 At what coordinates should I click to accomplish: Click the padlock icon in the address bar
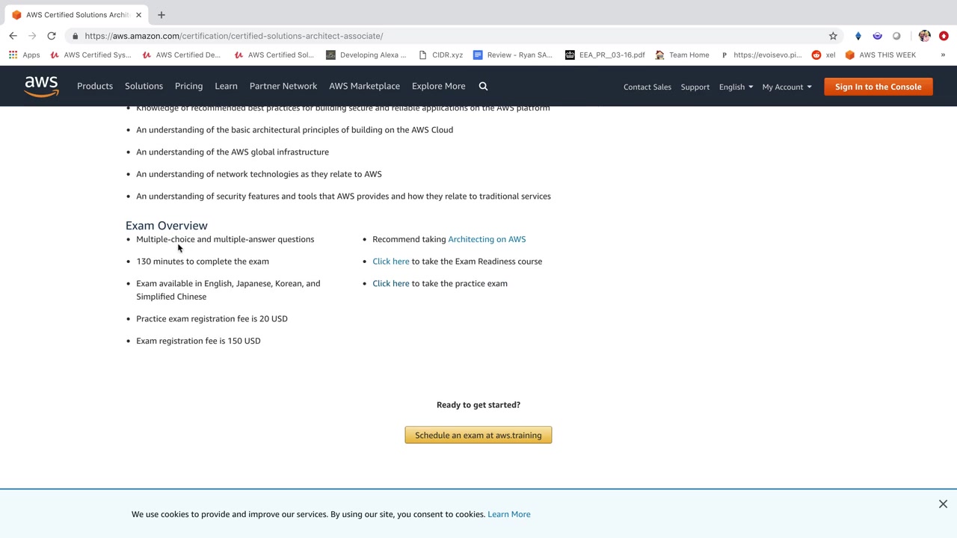click(x=75, y=36)
